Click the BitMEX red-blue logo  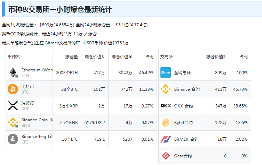pyautogui.click(x=166, y=139)
